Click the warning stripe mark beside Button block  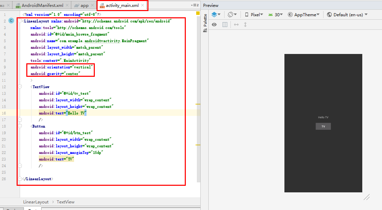tap(198, 145)
